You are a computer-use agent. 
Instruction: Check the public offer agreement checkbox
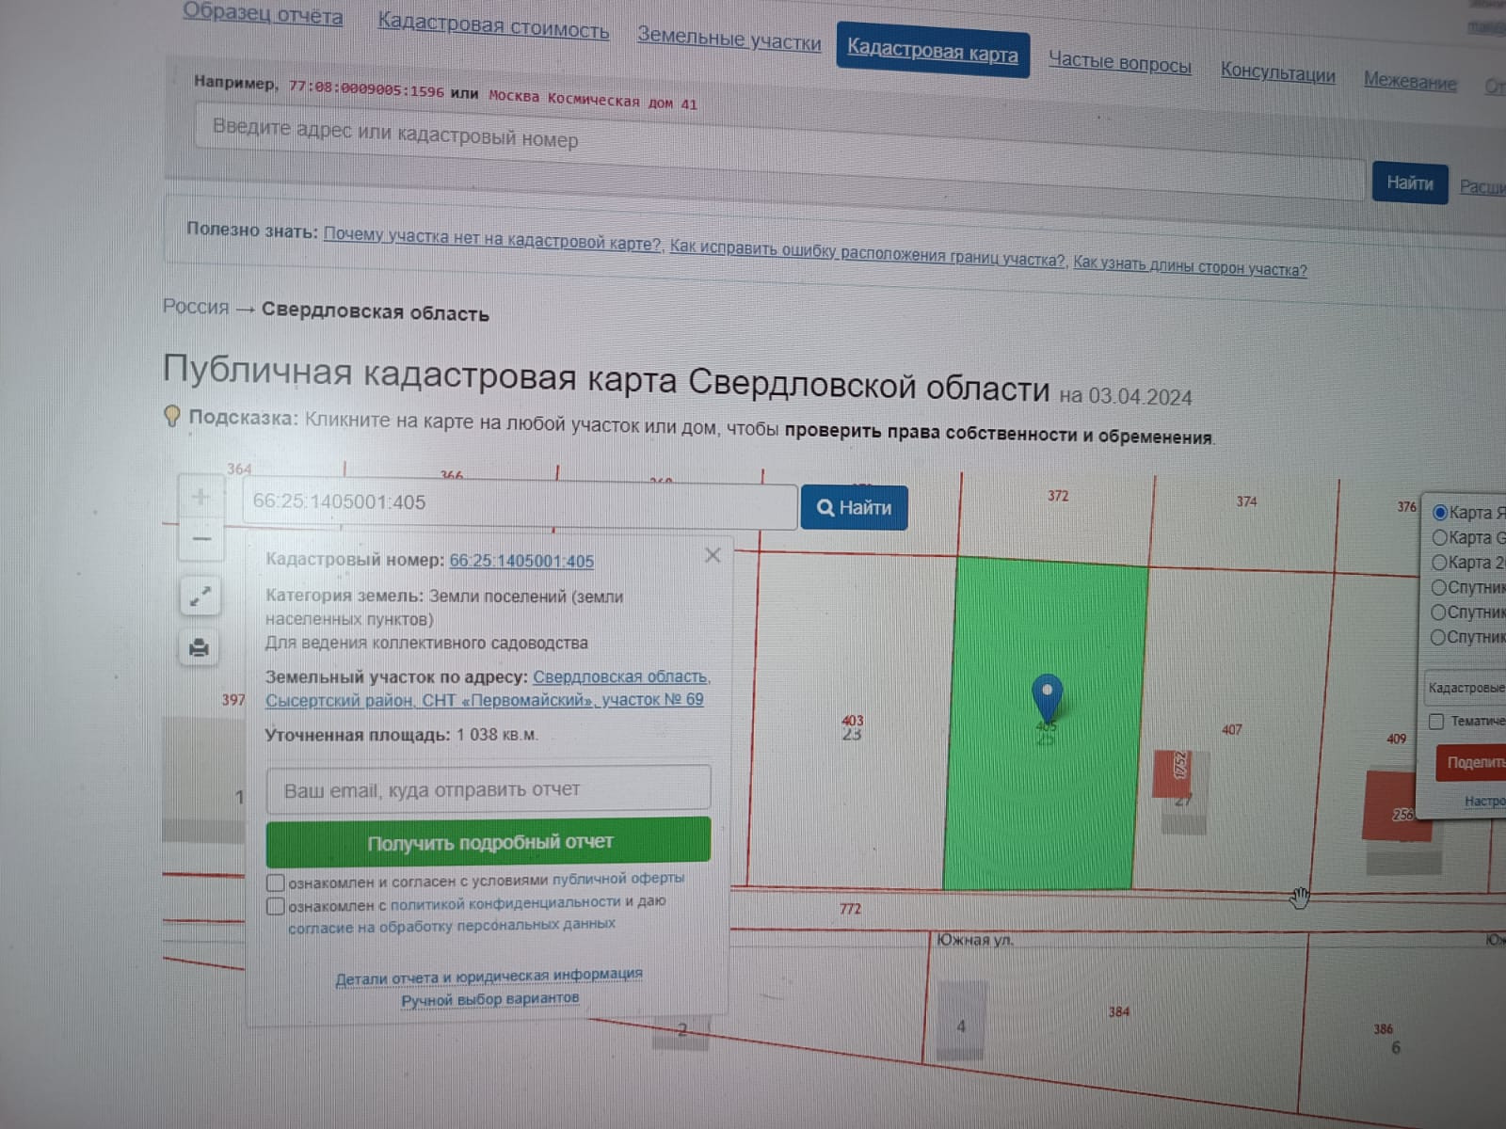[x=276, y=883]
